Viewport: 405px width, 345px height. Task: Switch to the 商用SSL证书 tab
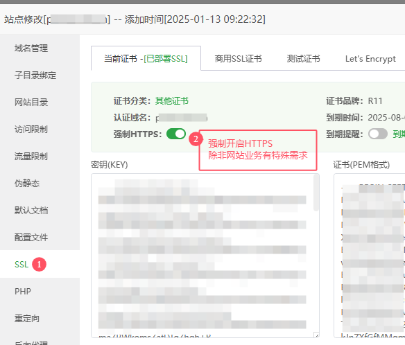[238, 59]
